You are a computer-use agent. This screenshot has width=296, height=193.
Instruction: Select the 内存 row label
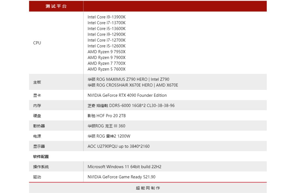(x=37, y=105)
